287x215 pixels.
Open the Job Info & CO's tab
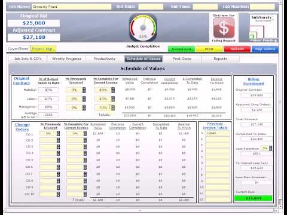(x=28, y=59)
